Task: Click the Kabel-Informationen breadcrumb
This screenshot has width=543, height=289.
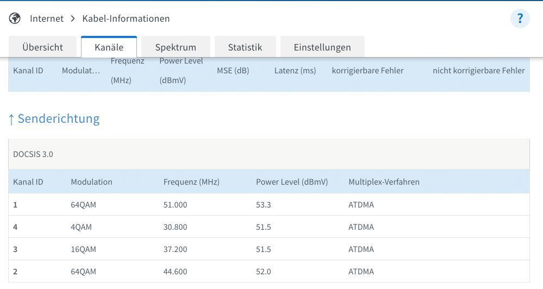Action: [x=126, y=18]
